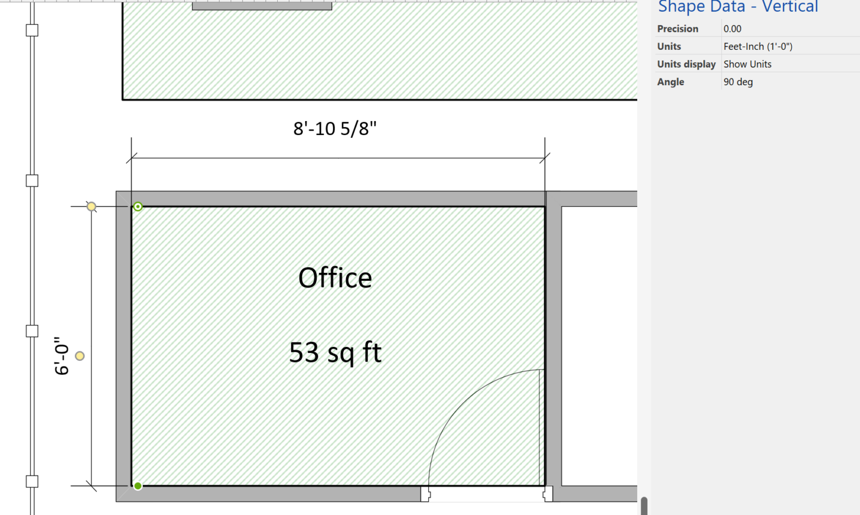Click the Precision field showing 0.00
The width and height of the screenshot is (860, 515).
732,29
